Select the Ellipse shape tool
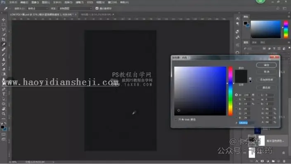This screenshot has width=291, height=164. pos(4,104)
